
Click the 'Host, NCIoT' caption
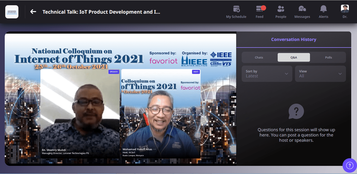(x=129, y=152)
